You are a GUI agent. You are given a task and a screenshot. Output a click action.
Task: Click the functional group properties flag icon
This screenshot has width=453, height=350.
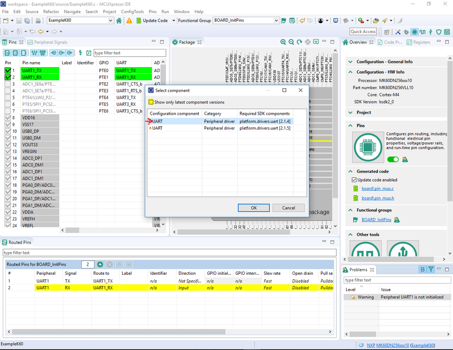coord(284,20)
